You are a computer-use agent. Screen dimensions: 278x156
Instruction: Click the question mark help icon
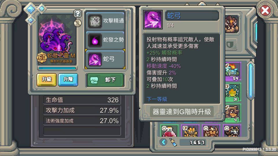[78, 14]
